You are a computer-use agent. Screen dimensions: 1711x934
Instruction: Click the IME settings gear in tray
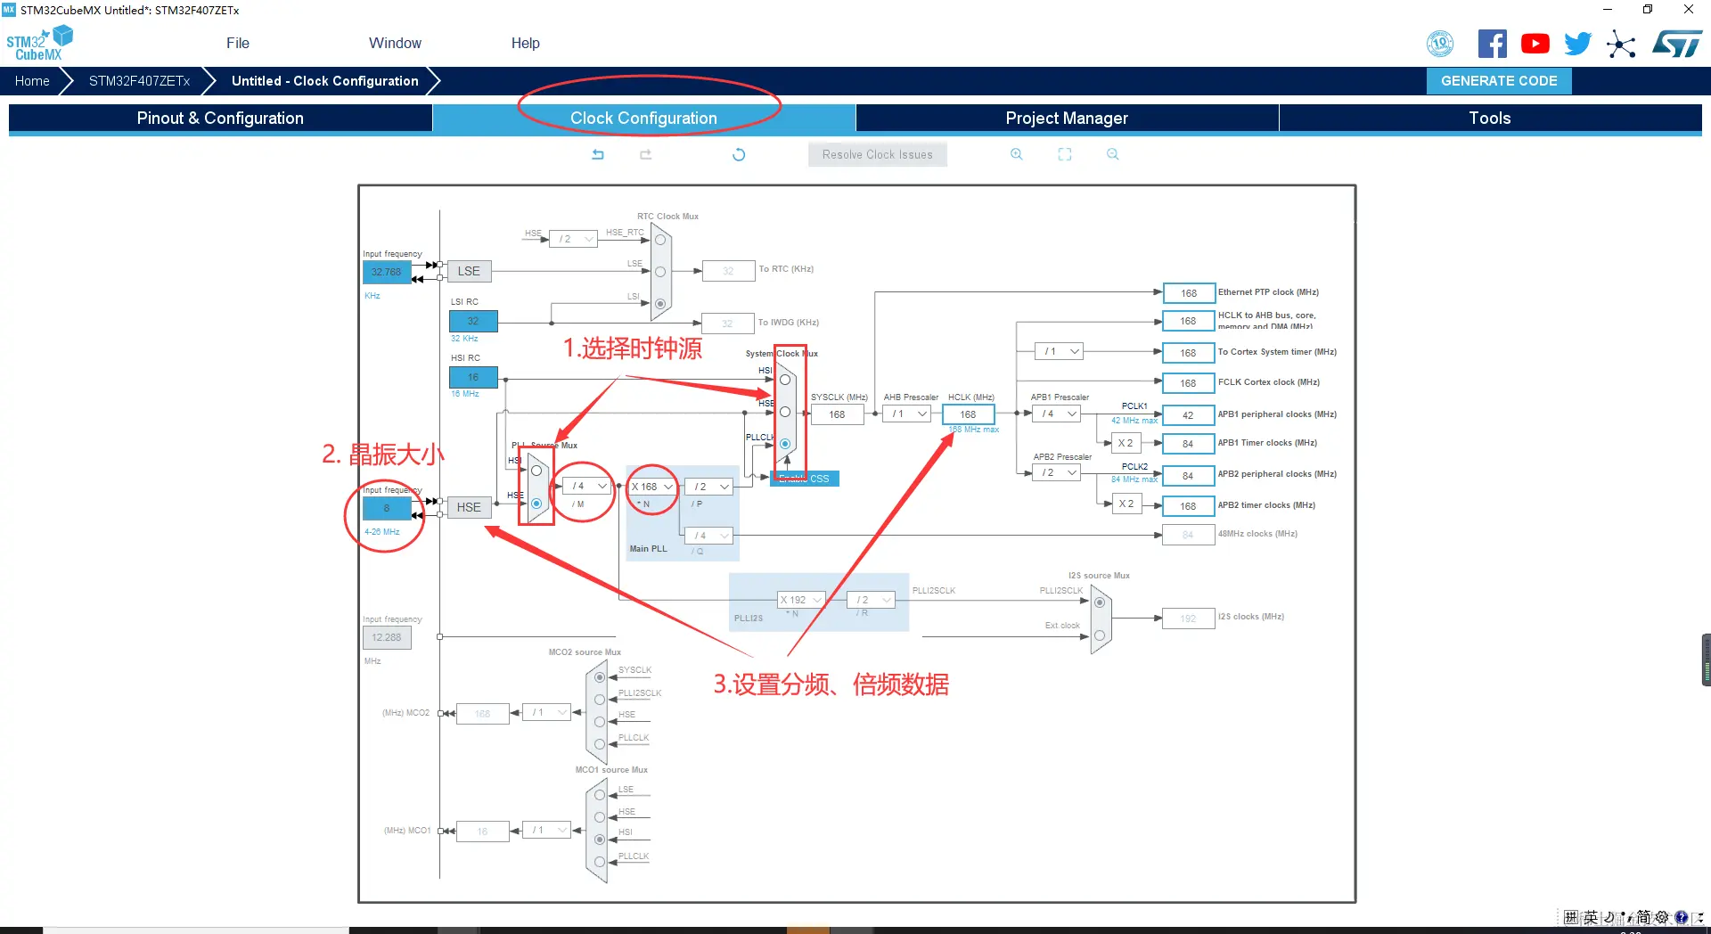pyautogui.click(x=1662, y=917)
